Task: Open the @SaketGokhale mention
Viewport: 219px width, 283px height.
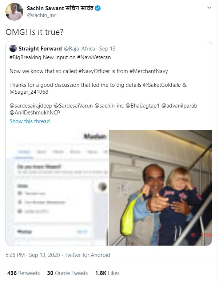Action: coord(162,85)
